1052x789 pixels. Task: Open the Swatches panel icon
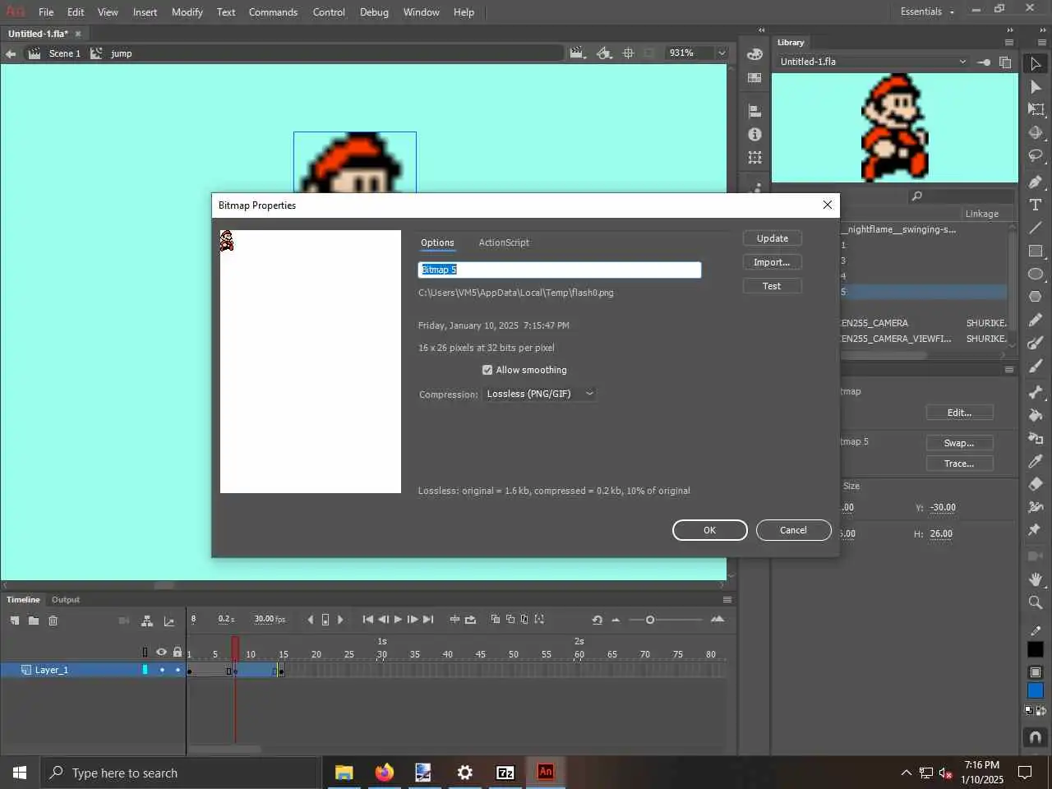(754, 77)
